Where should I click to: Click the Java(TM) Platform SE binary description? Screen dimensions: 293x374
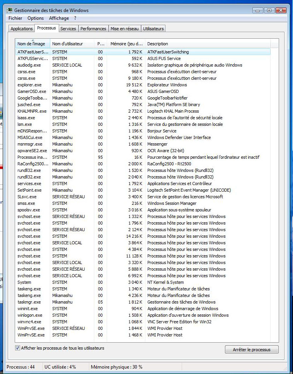click(174, 105)
